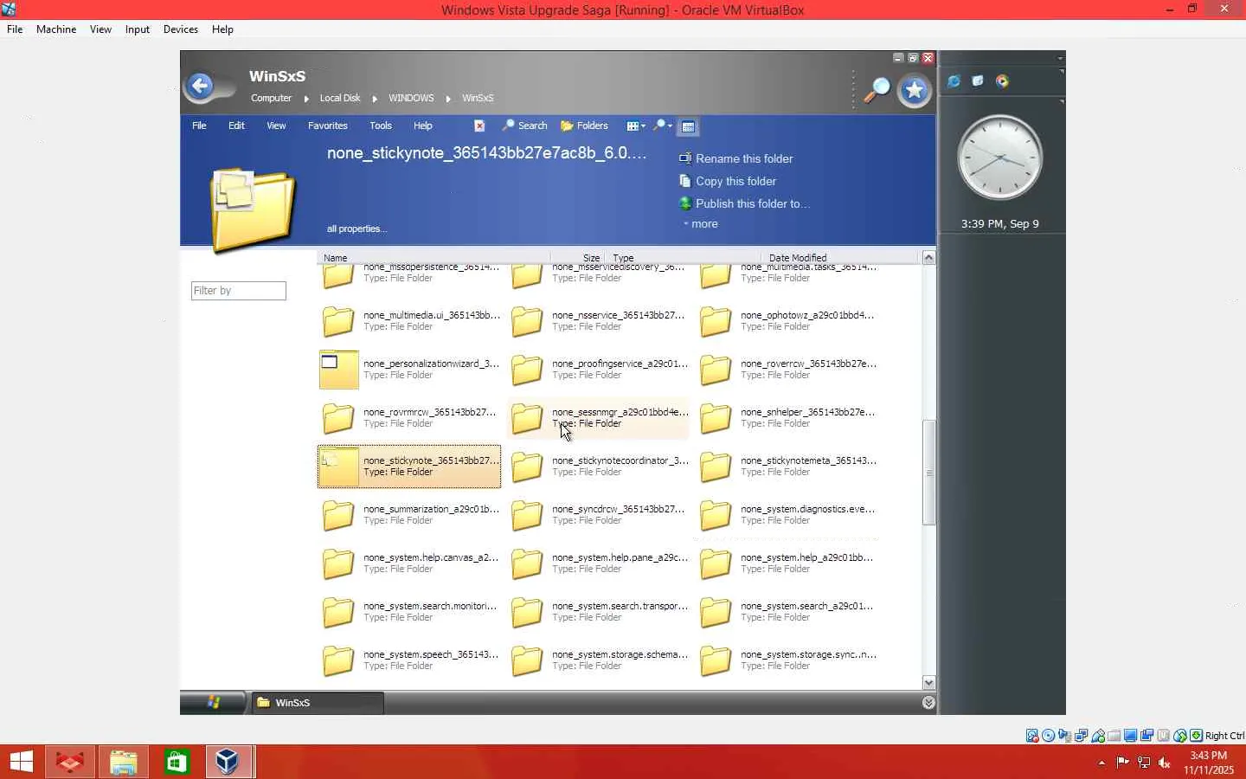Viewport: 1246px width, 779px height.
Task: Open the VirtualBox Machine menu
Action: click(56, 29)
